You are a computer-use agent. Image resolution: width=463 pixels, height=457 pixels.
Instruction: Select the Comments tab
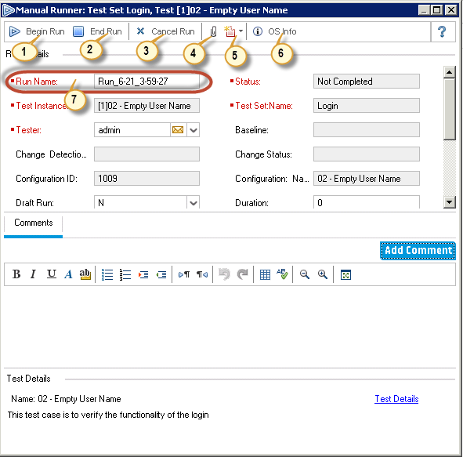34,223
